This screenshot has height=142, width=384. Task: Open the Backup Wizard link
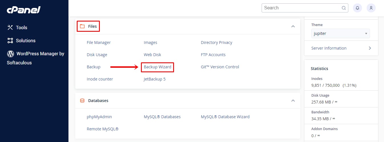157,67
